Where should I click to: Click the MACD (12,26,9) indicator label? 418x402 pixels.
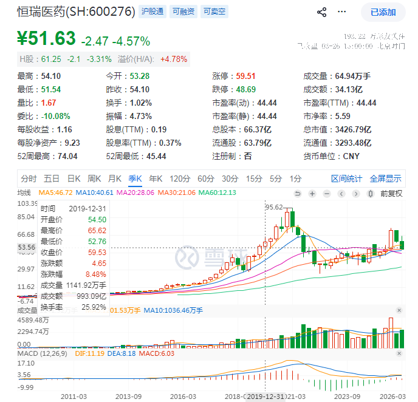pyautogui.click(x=42, y=354)
